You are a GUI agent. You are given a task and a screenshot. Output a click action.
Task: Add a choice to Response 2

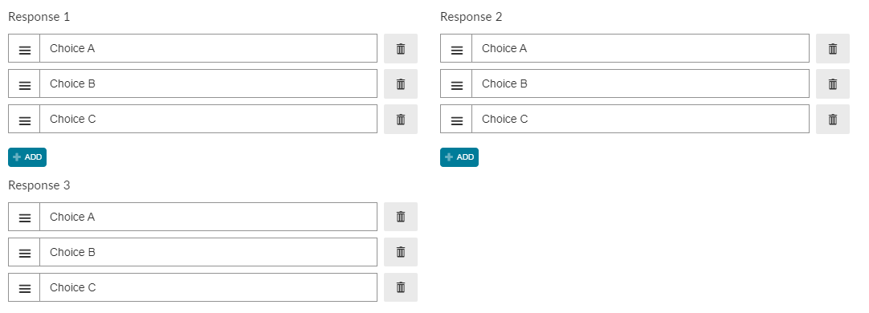click(459, 157)
